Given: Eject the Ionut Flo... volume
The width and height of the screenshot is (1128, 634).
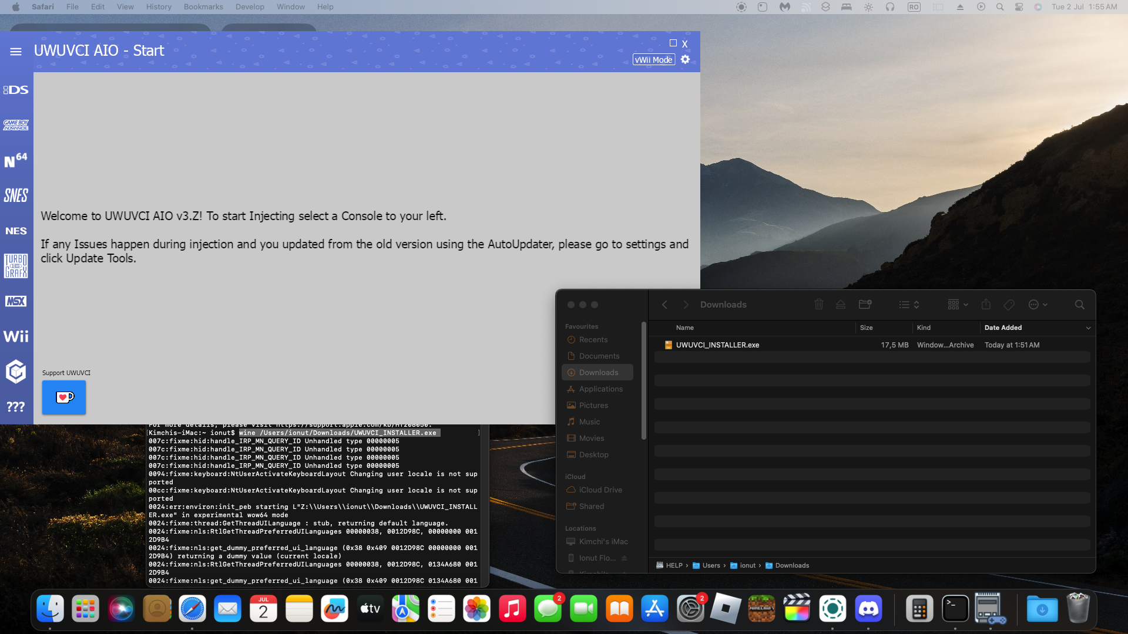Looking at the screenshot, I should click(625, 558).
